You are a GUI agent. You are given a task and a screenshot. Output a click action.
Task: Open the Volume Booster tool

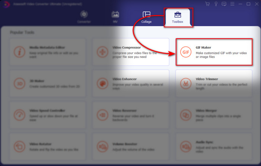tap(131, 146)
